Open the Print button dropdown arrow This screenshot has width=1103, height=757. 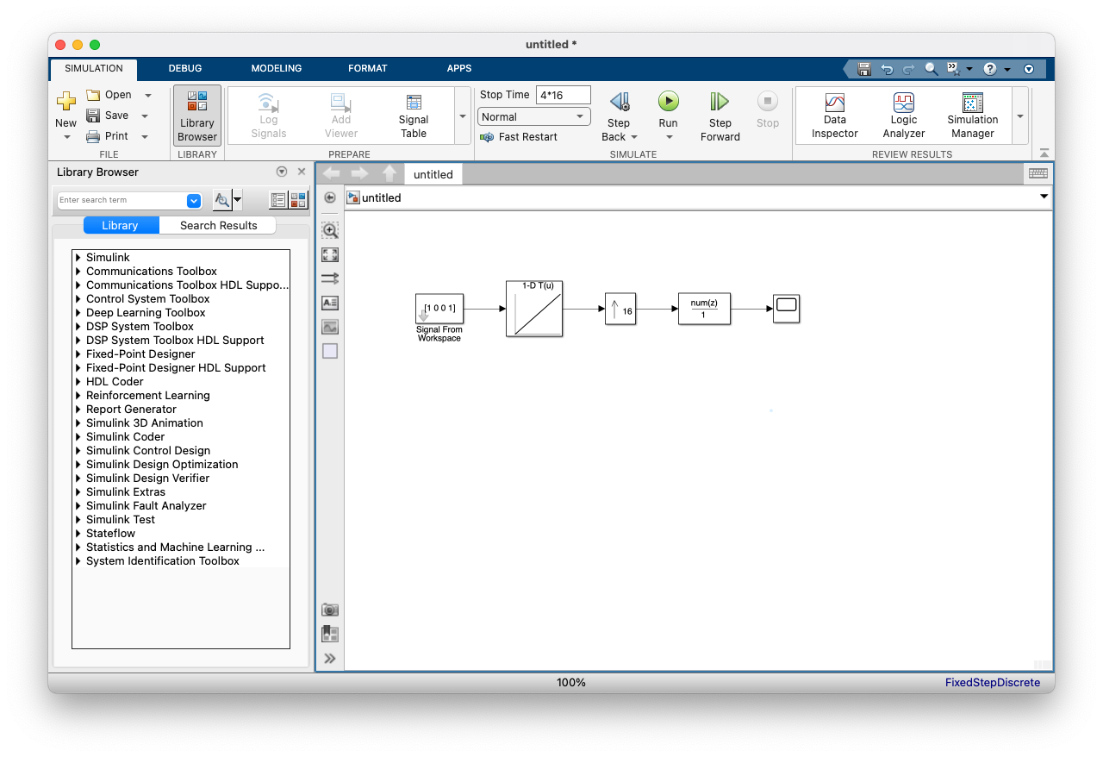(x=145, y=136)
